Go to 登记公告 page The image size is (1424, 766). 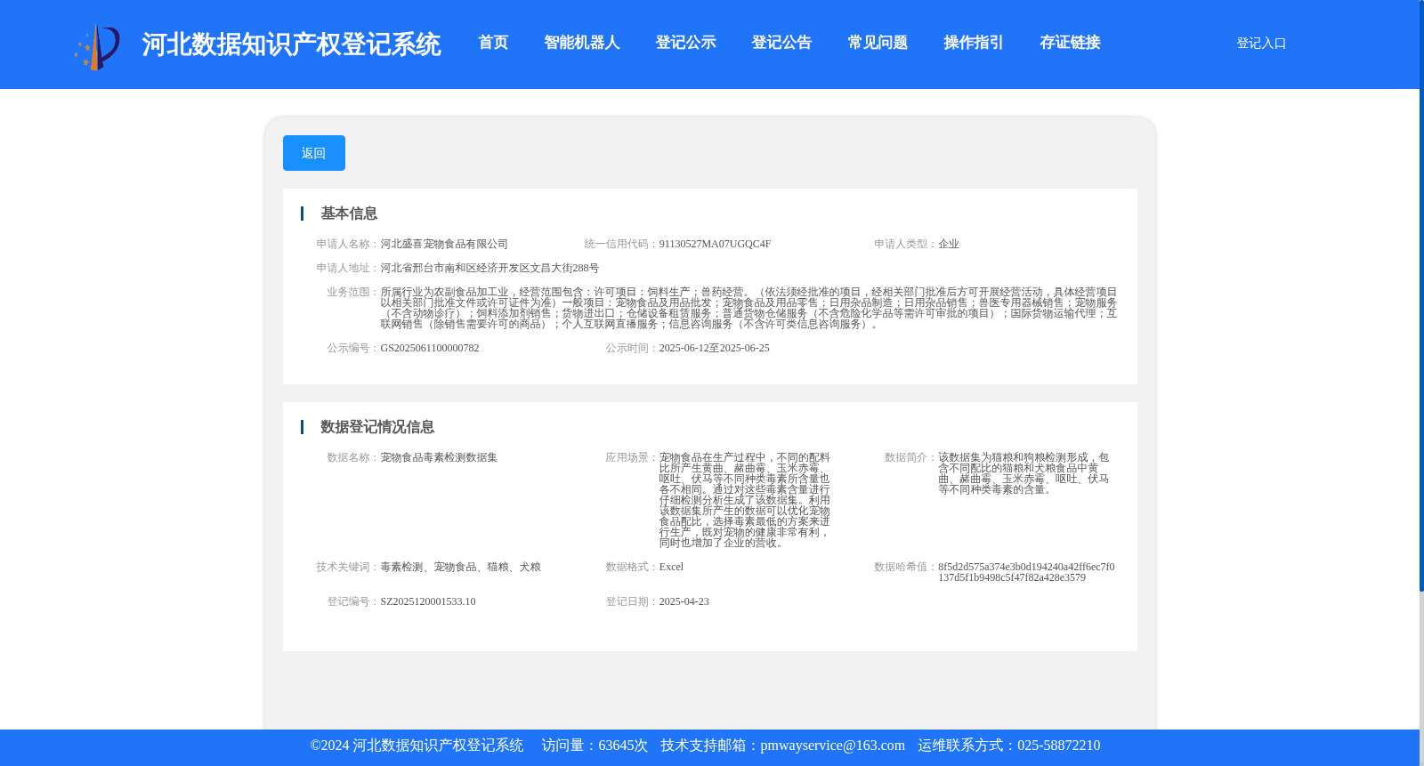click(781, 43)
